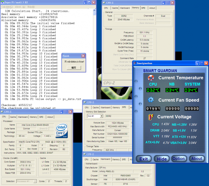The image size is (209, 186).
Task: Click the motherboard Manufacturer DFI Inc. field
Action: 125,167
